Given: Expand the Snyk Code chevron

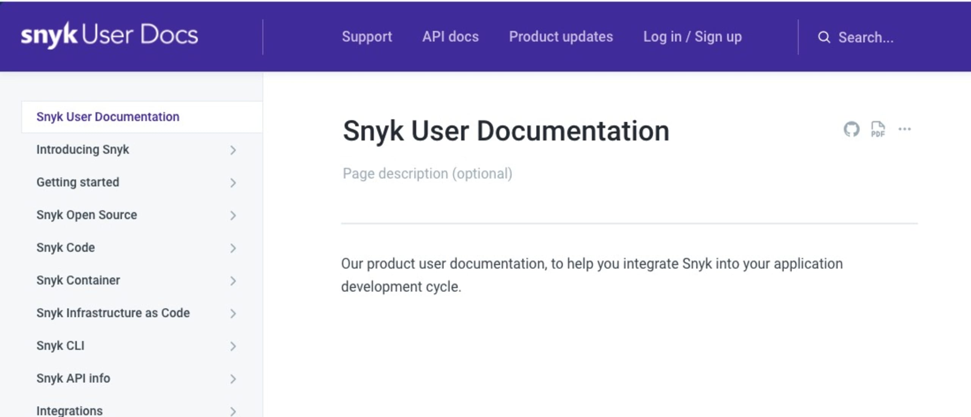Looking at the screenshot, I should (233, 248).
